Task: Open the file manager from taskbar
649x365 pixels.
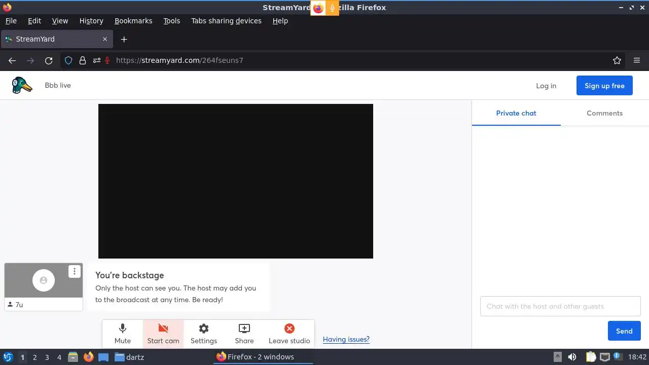Action: (x=73, y=357)
